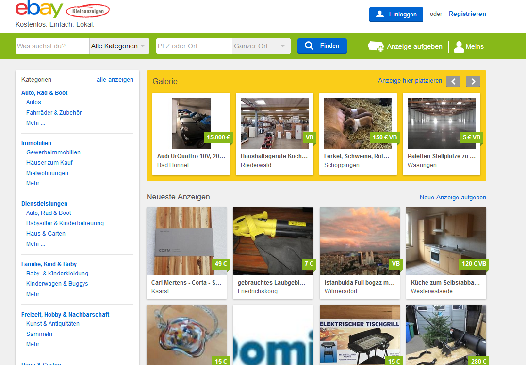Expand Mehr under Familie, Kind & Baby
The height and width of the screenshot is (365, 526).
[35, 294]
